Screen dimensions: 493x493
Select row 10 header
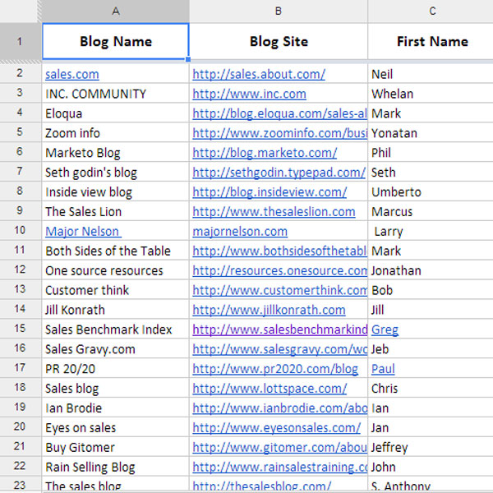[20, 232]
